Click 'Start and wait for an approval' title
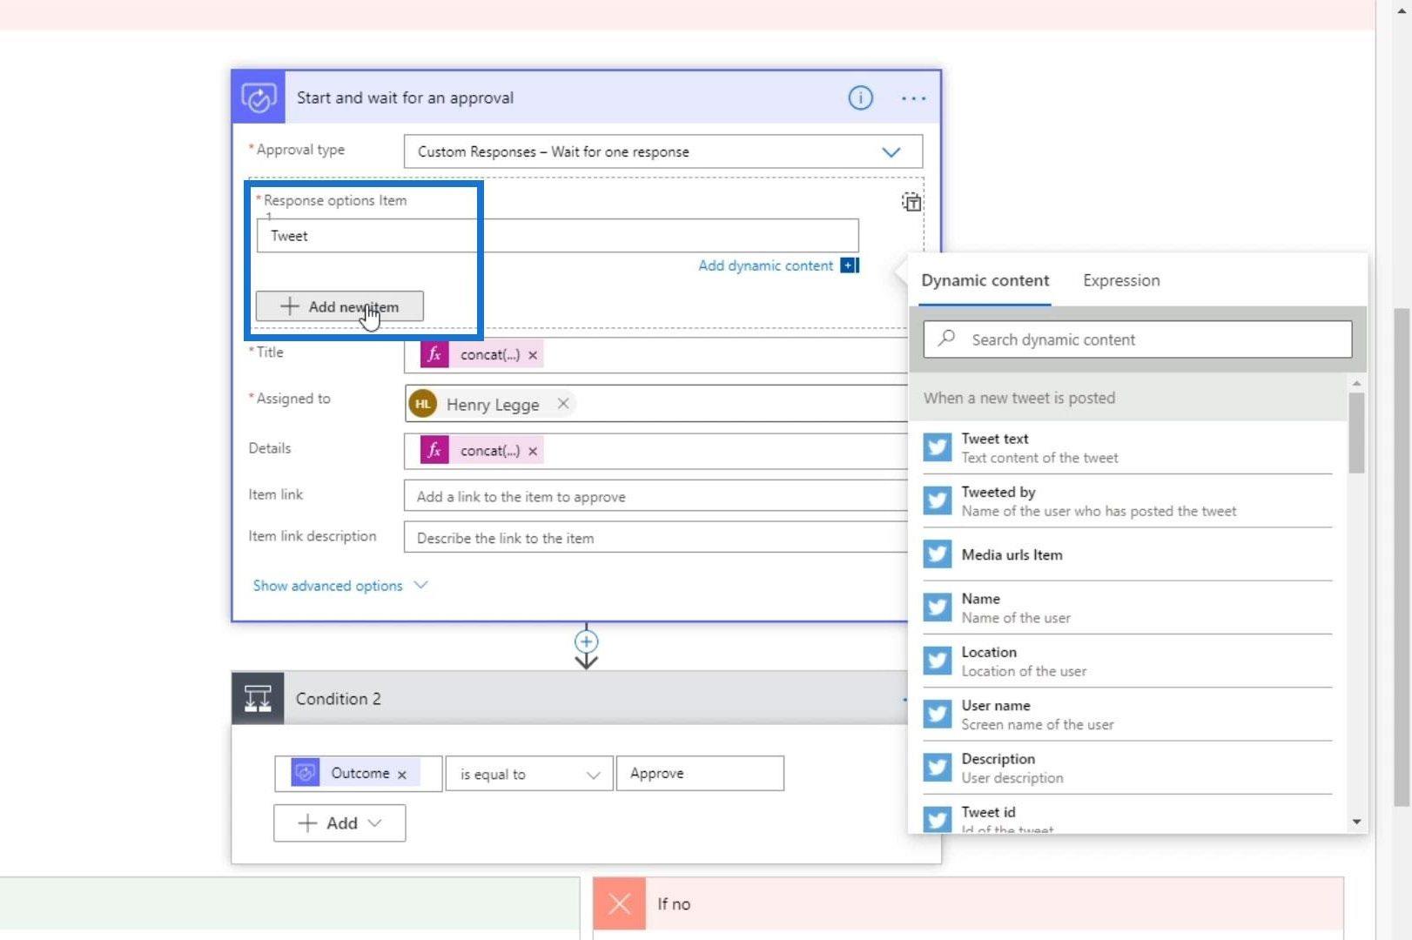Image resolution: width=1412 pixels, height=940 pixels. [x=405, y=97]
